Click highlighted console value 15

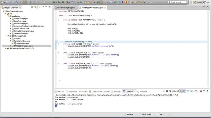click(56, 106)
